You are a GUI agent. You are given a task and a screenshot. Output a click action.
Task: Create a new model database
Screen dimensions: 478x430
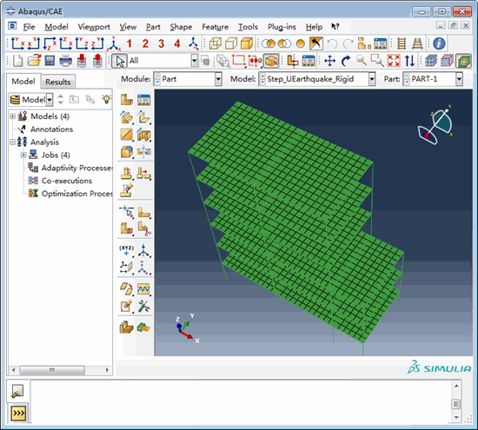(18, 61)
